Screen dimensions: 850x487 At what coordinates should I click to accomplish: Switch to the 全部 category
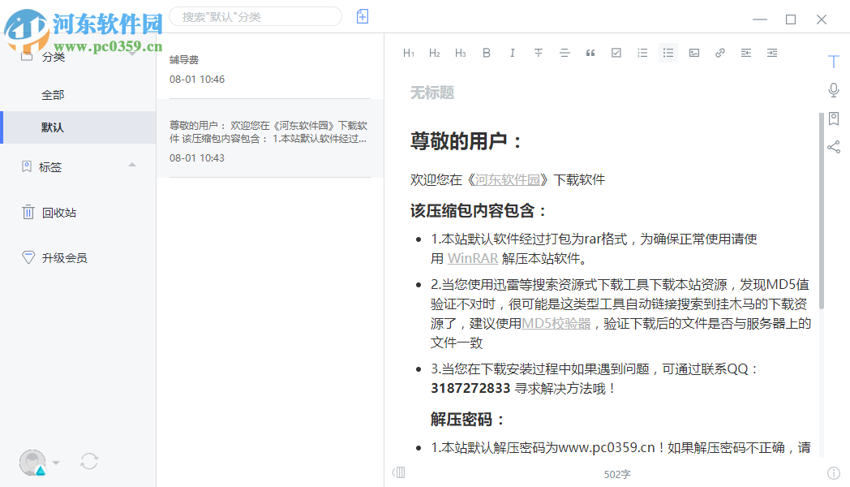point(52,94)
